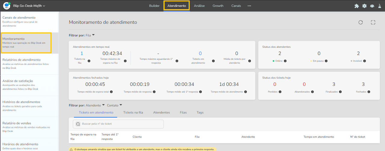The width and height of the screenshot is (385, 151).
Task: Click info icon for Tempo médio até 1ª resposta
Action: tap(201, 92)
